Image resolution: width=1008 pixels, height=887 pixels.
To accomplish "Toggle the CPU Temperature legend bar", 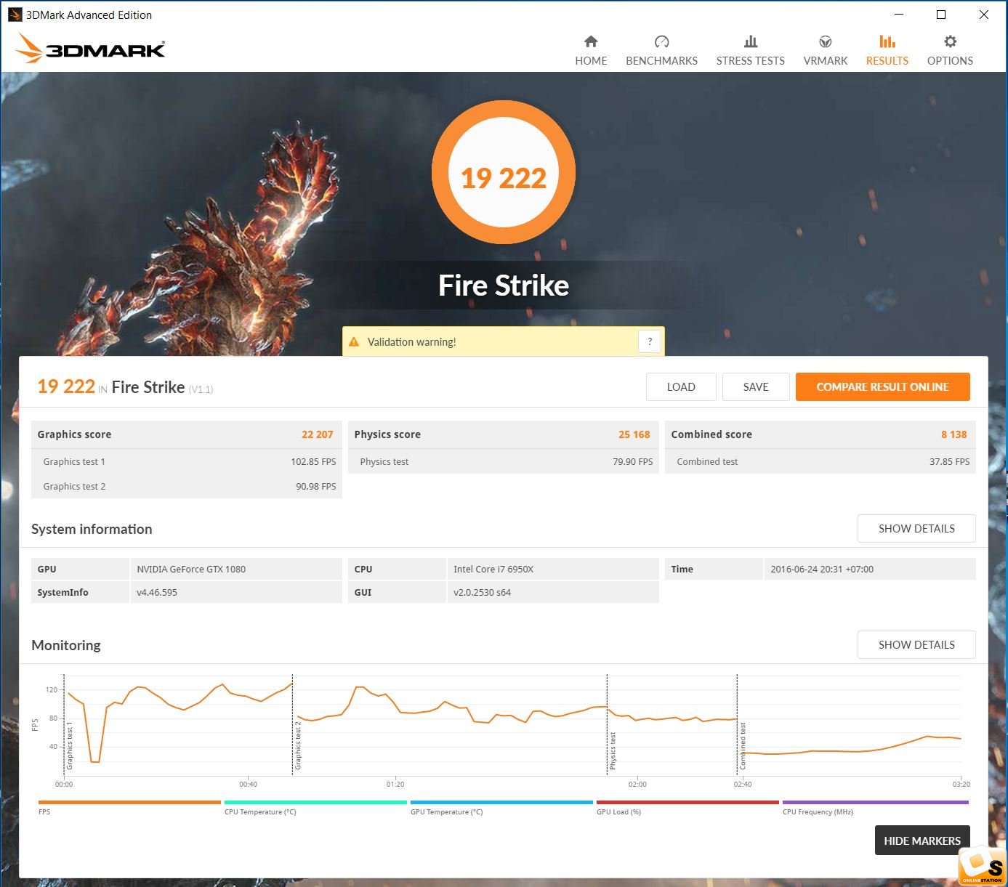I will tap(315, 803).
